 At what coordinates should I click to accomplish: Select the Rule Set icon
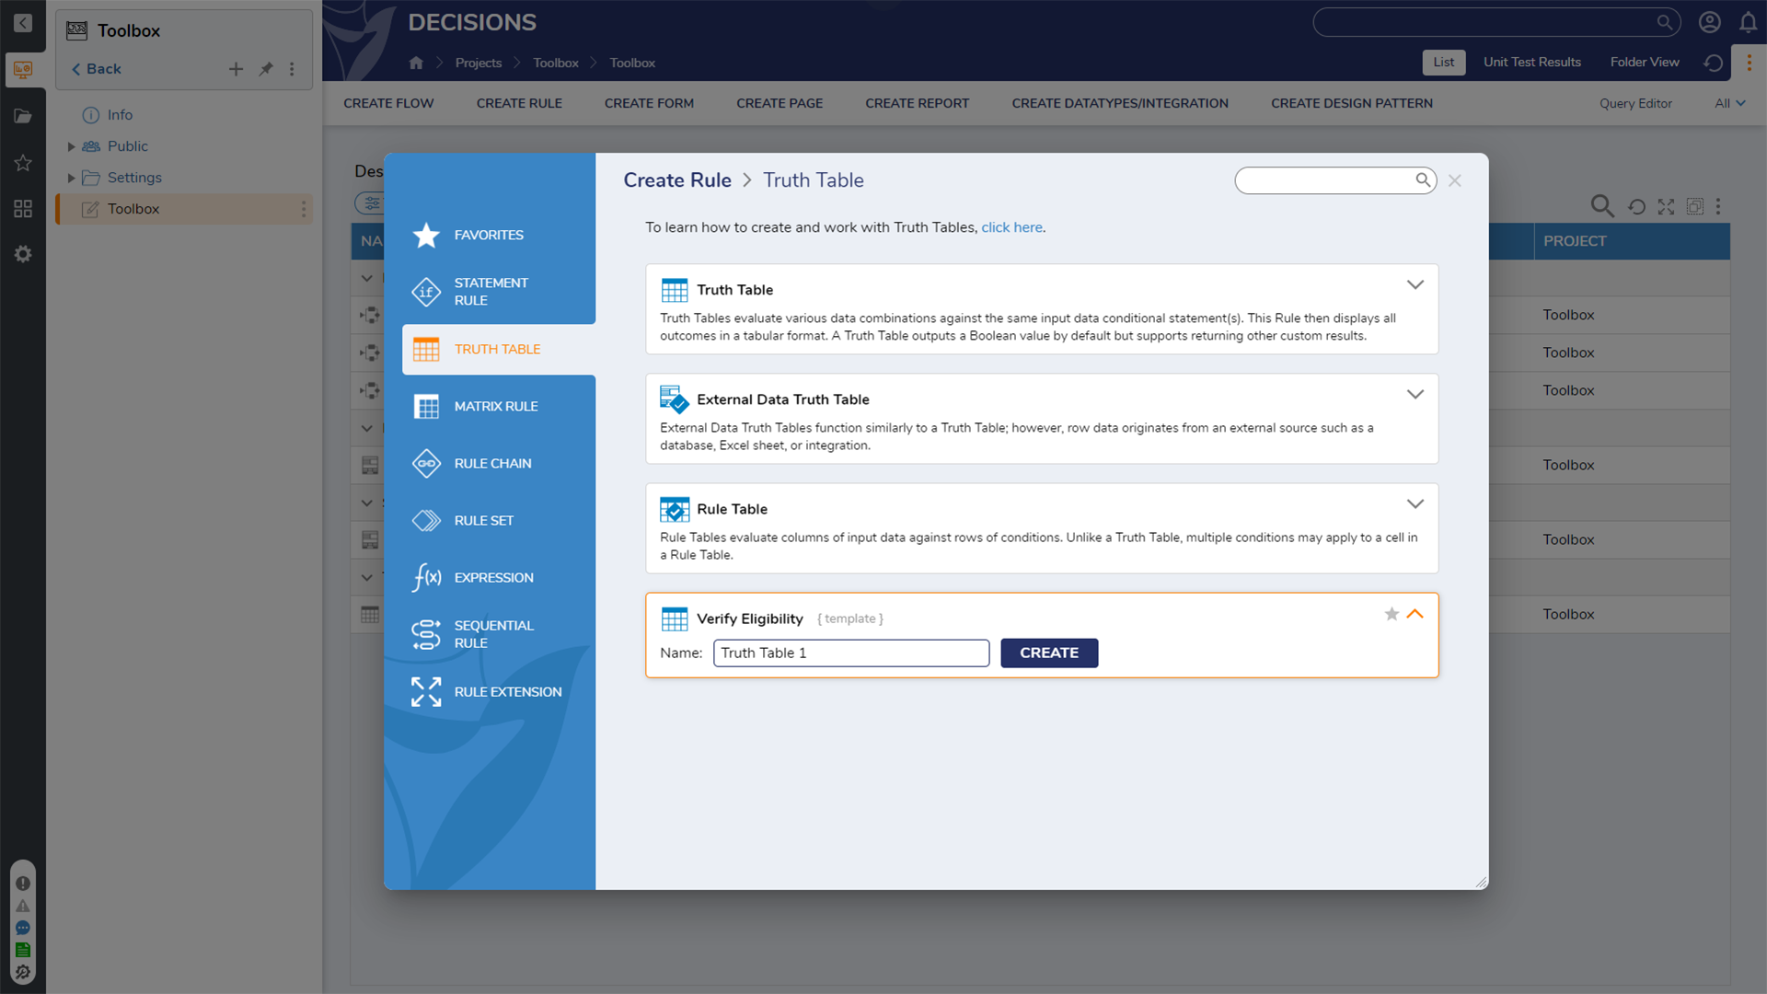[x=426, y=520]
